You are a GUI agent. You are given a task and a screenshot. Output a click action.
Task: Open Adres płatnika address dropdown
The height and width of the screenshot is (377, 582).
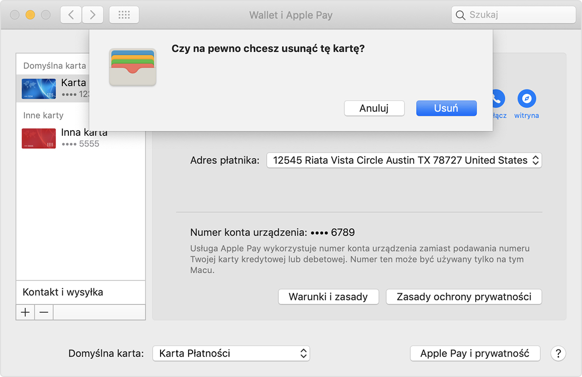404,160
